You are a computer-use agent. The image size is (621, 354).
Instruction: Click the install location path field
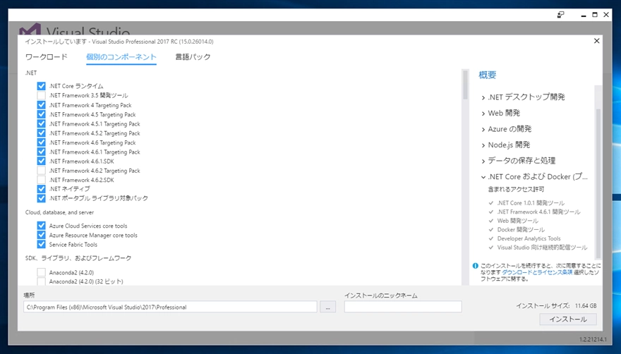(x=170, y=307)
